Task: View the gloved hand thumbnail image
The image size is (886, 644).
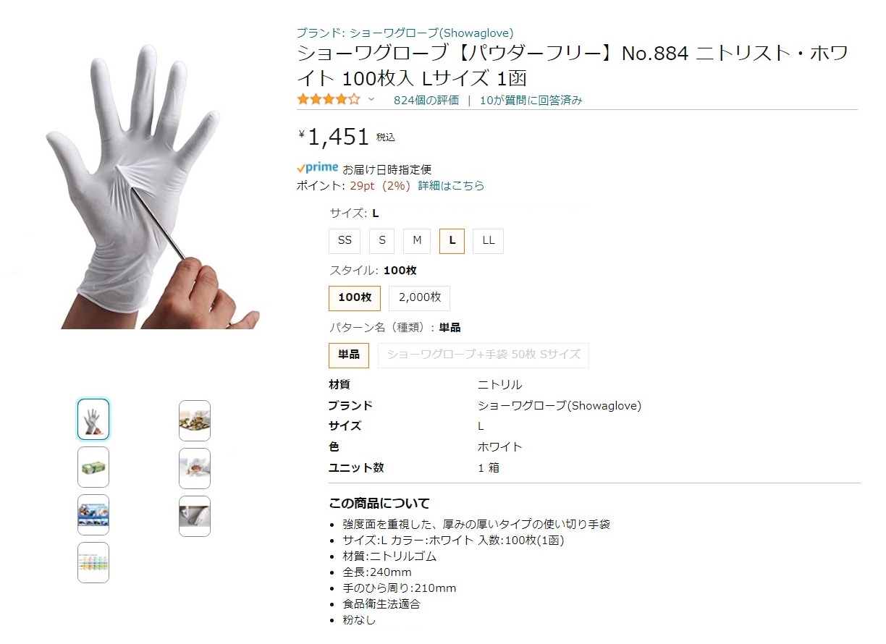Action: (93, 419)
